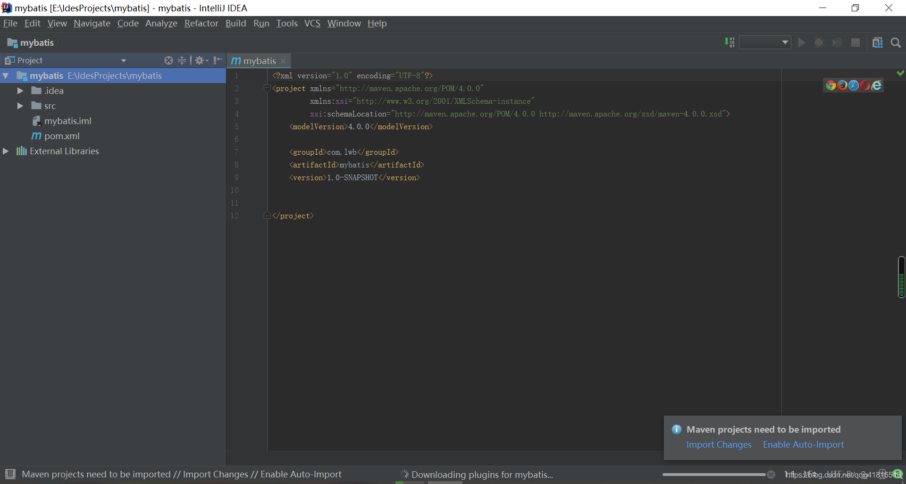Click Enable Auto-Import link
906x484 pixels.
click(x=803, y=444)
